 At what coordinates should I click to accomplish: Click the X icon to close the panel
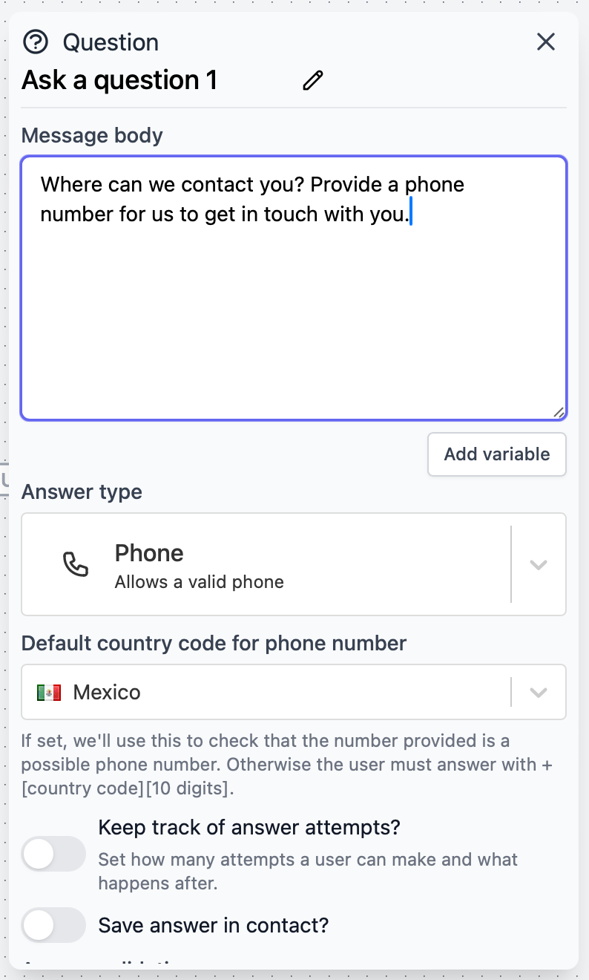pyautogui.click(x=546, y=42)
